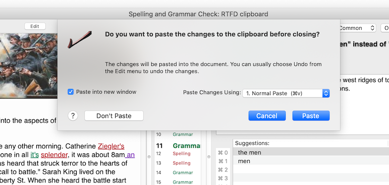Click the checkmark app icon in the dialog
Screen dimensions: 389x185
pos(80,40)
